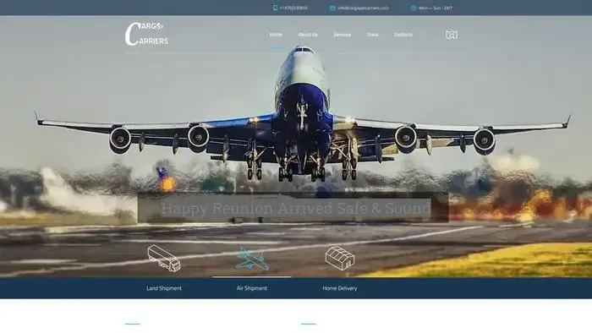Click the phone icon in top bar
Screen dimensions: 592x333
(275, 8)
